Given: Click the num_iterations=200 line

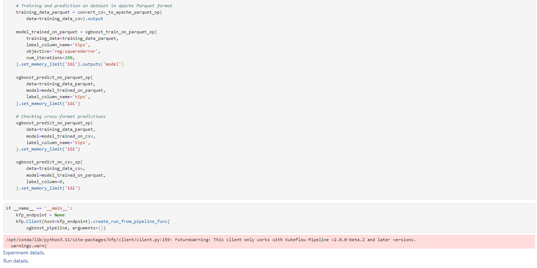Looking at the screenshot, I should [51, 58].
